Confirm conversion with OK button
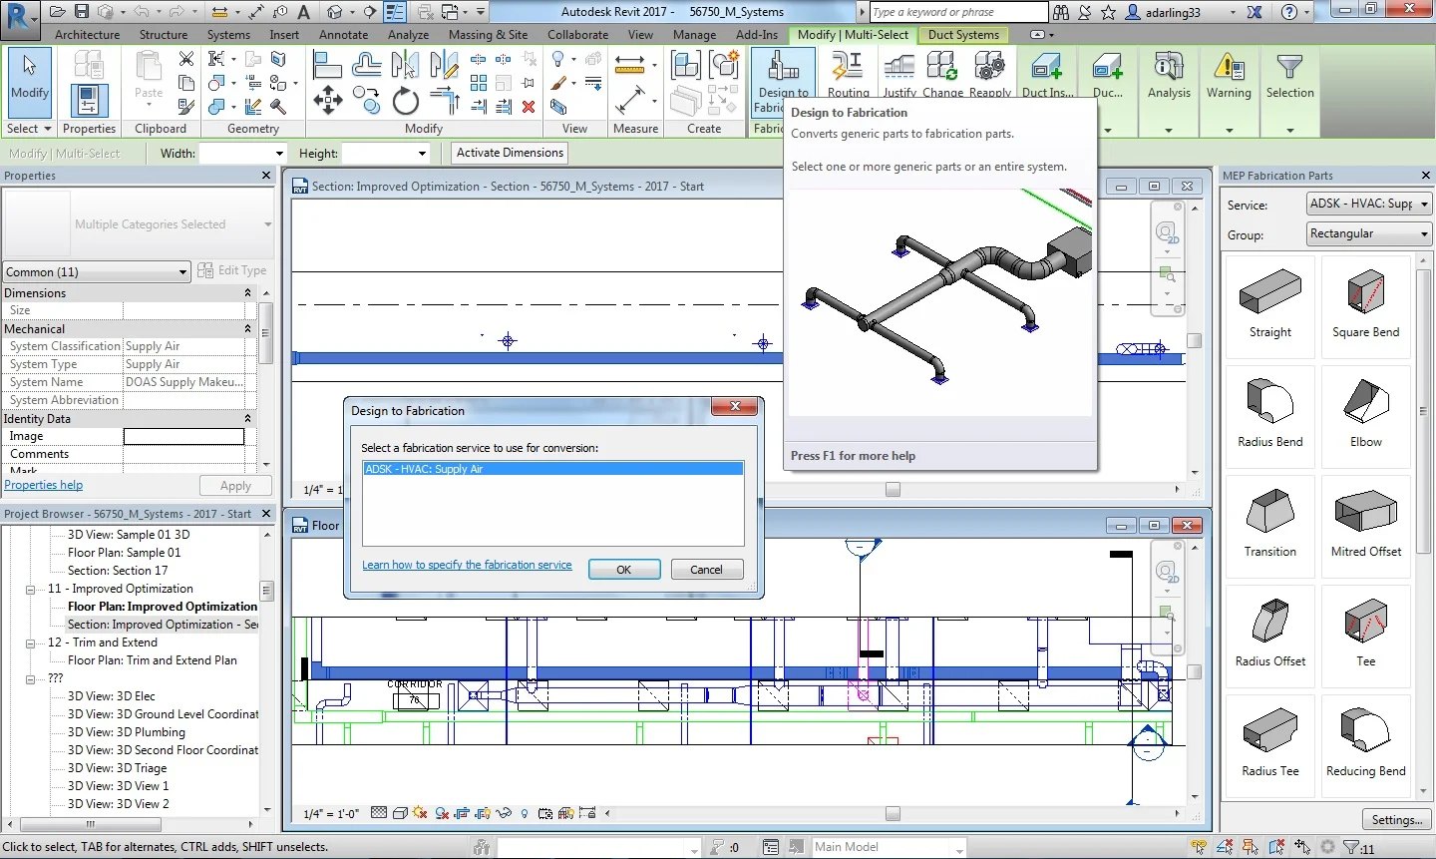 624,570
